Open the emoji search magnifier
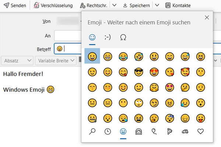 tap(92, 132)
